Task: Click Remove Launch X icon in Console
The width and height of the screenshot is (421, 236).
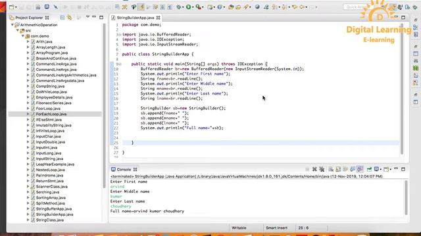Action: coord(314,169)
